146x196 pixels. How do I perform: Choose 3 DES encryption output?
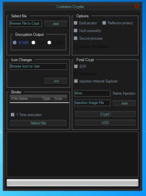coord(49,43)
